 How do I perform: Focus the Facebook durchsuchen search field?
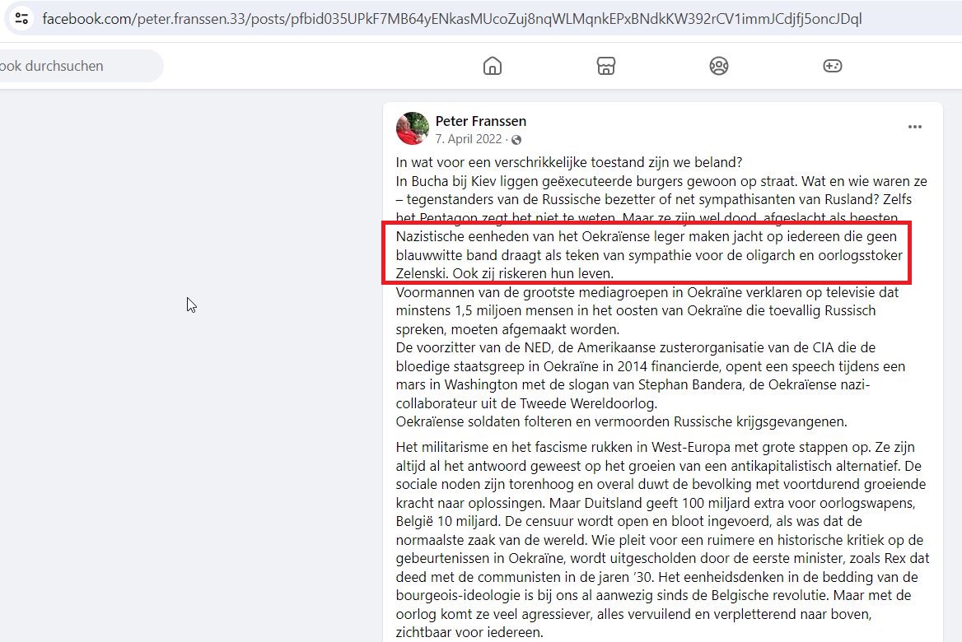pos(80,66)
